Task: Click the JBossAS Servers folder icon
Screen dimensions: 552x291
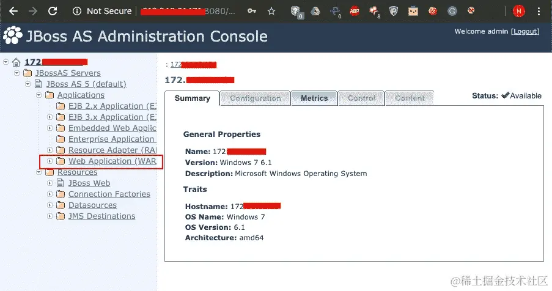Action: 27,73
